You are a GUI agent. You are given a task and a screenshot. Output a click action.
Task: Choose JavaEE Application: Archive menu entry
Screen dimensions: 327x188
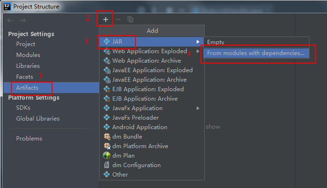tap(152, 80)
